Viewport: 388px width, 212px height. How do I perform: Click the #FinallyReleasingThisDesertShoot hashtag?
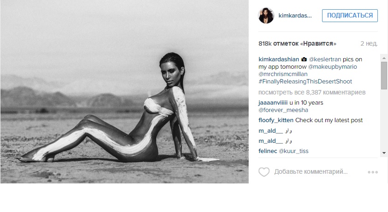point(305,82)
